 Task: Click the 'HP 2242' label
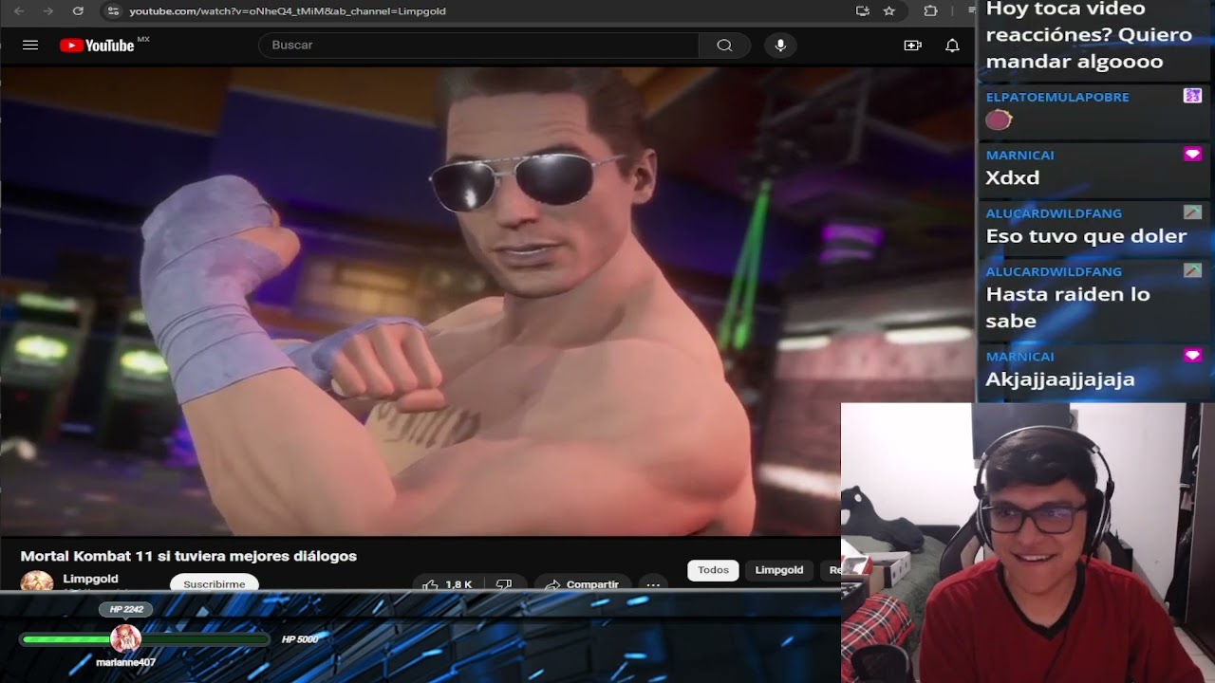coord(126,609)
